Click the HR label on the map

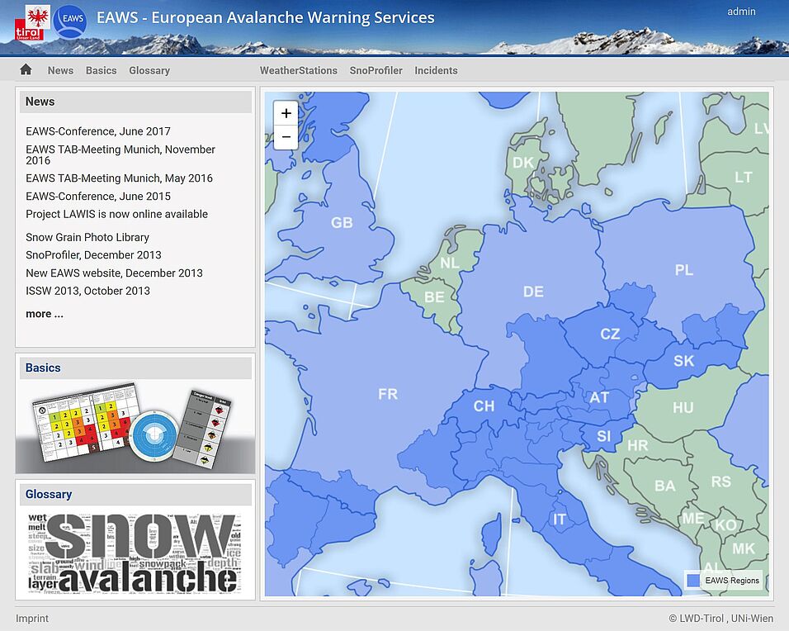637,445
